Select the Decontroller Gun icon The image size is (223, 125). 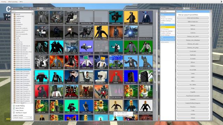tap(86, 47)
